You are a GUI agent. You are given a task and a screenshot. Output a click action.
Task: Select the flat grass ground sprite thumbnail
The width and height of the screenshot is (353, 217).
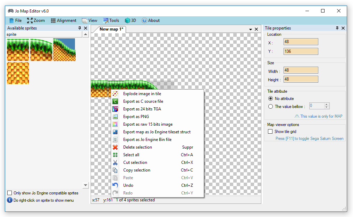[18, 50]
